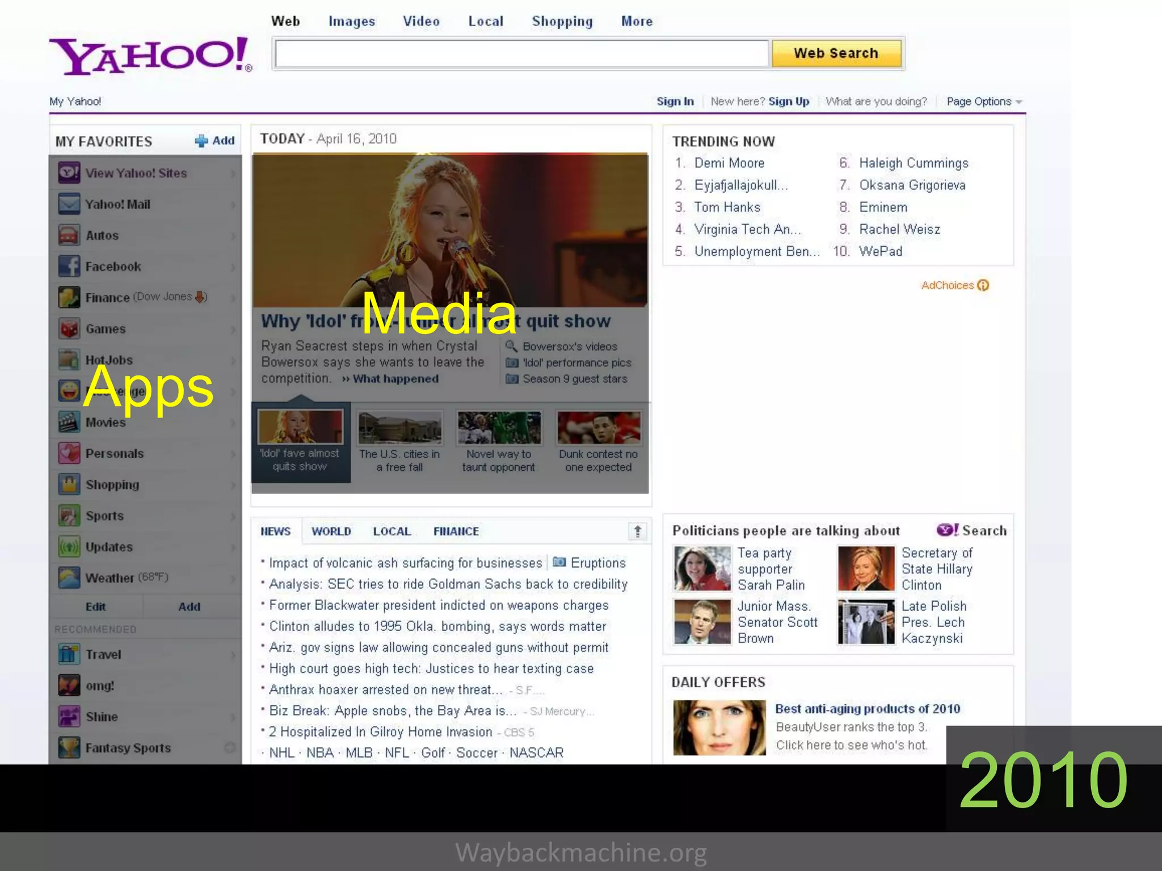
Task: Click the blue plus Add icon
Action: (x=201, y=141)
